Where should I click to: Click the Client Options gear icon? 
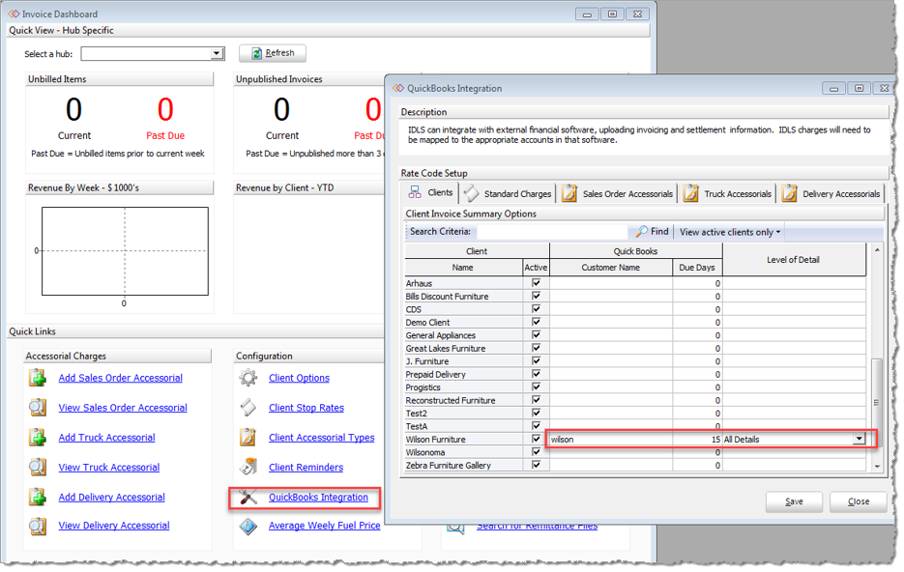[248, 378]
